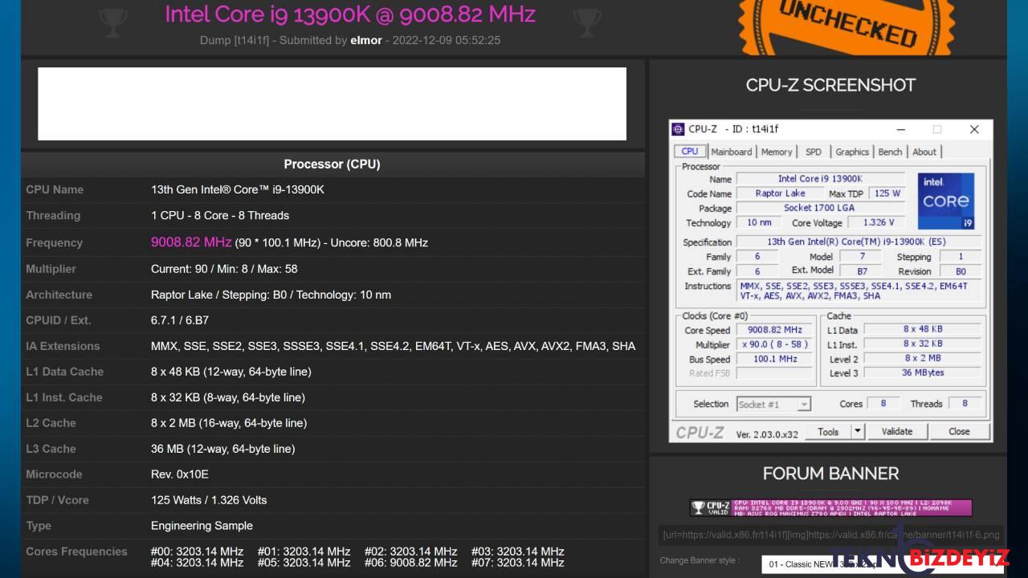Click the Intel Core i9 logo badge
Viewport: 1028px width, 578px height.
coord(946,201)
